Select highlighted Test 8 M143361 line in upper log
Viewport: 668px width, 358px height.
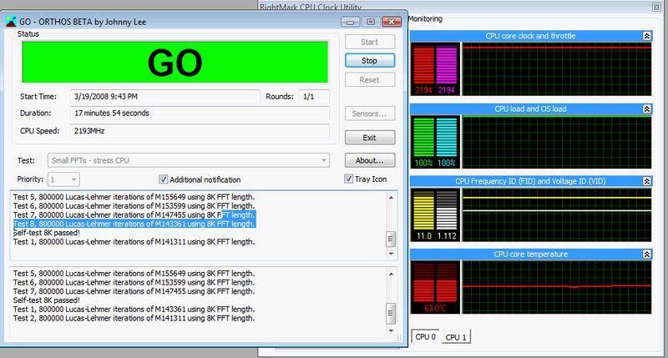click(x=134, y=224)
